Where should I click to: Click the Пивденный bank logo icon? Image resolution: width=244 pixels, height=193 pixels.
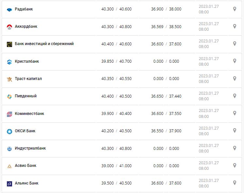(x=9, y=96)
